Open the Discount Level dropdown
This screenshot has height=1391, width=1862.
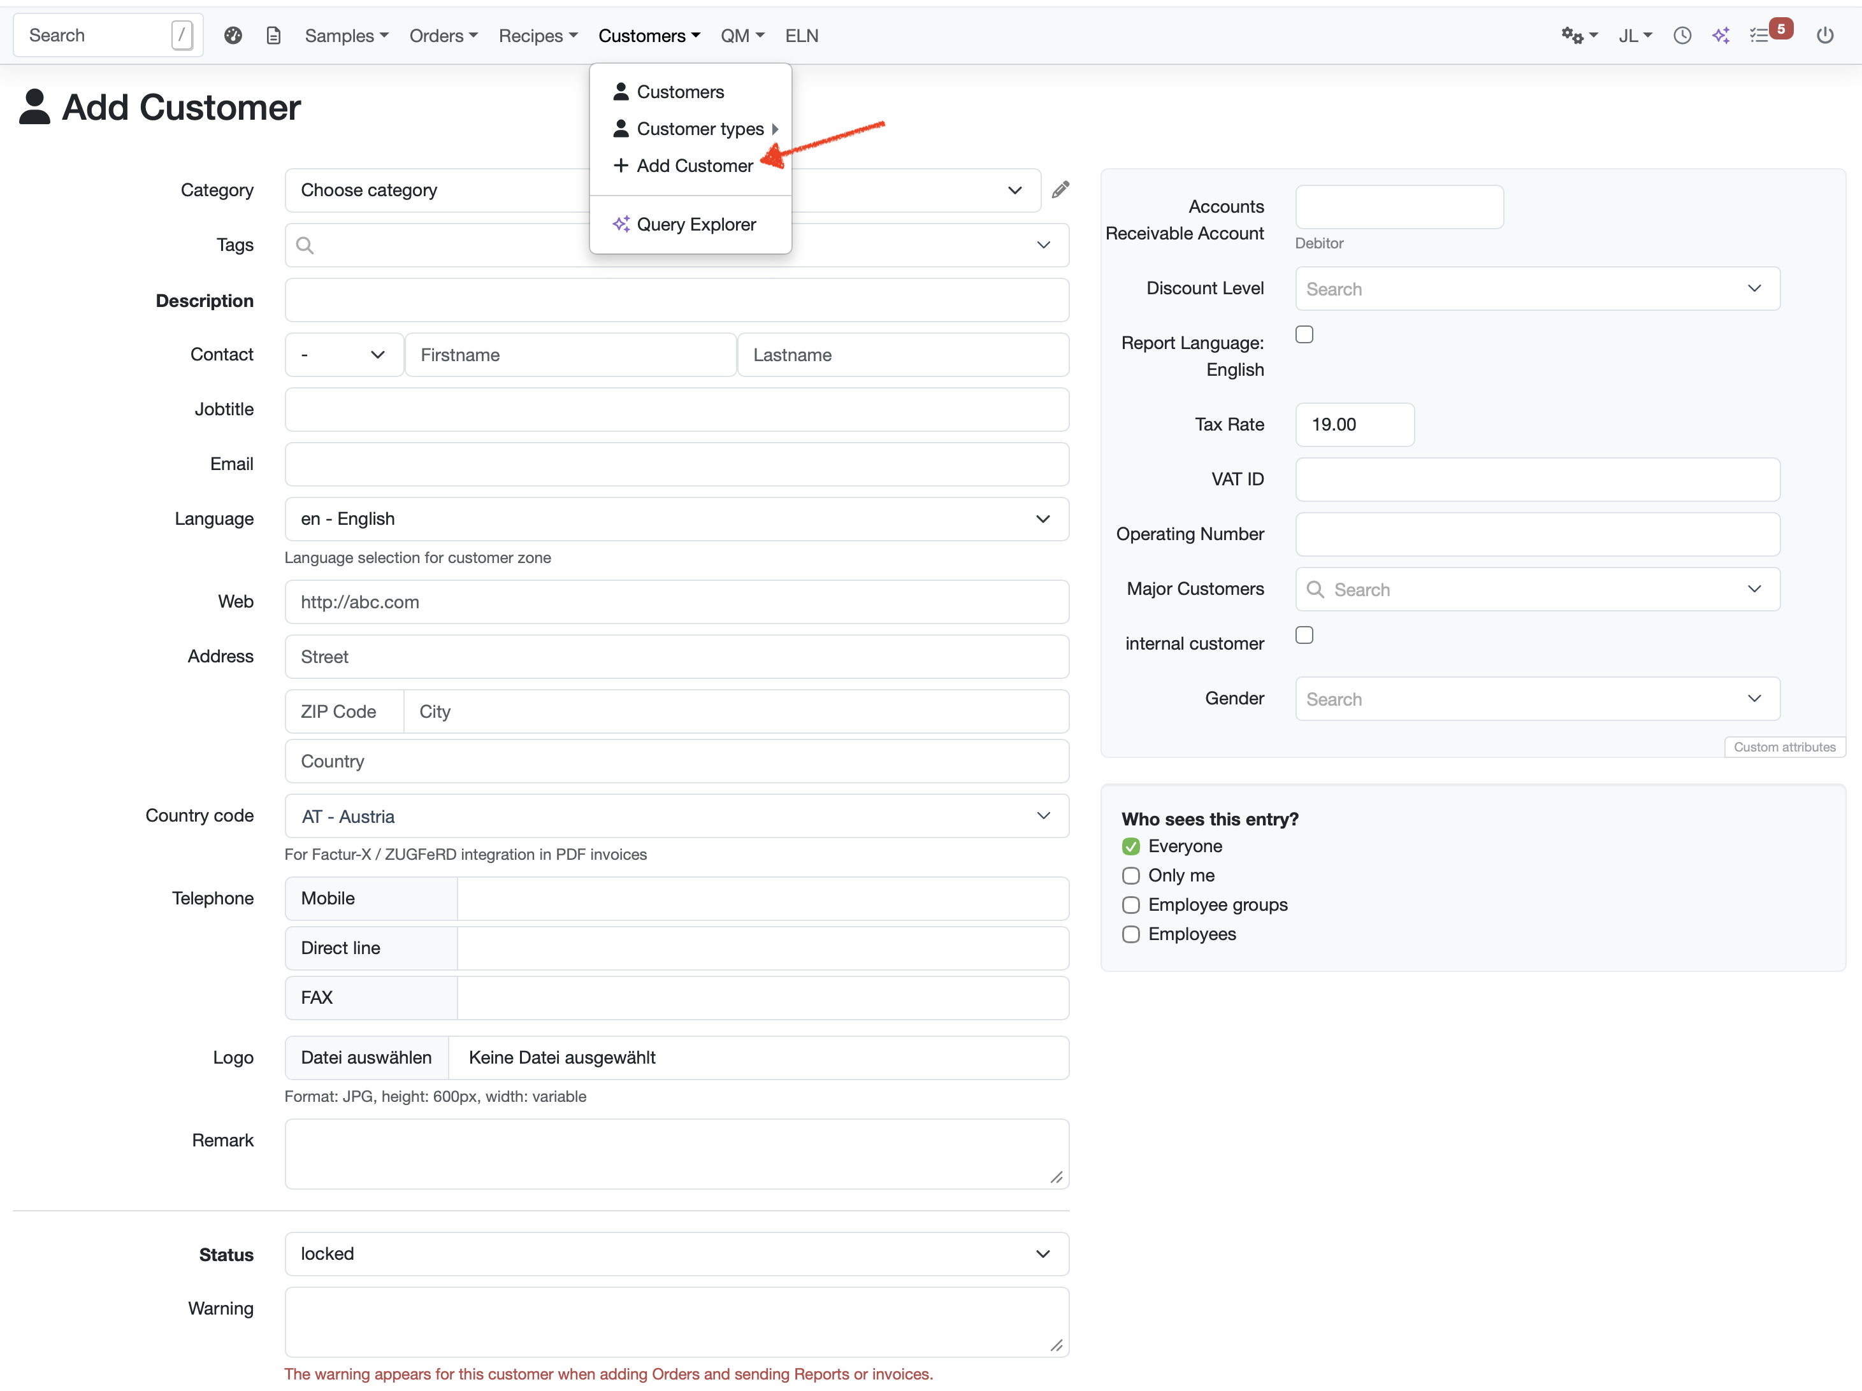pyautogui.click(x=1537, y=289)
